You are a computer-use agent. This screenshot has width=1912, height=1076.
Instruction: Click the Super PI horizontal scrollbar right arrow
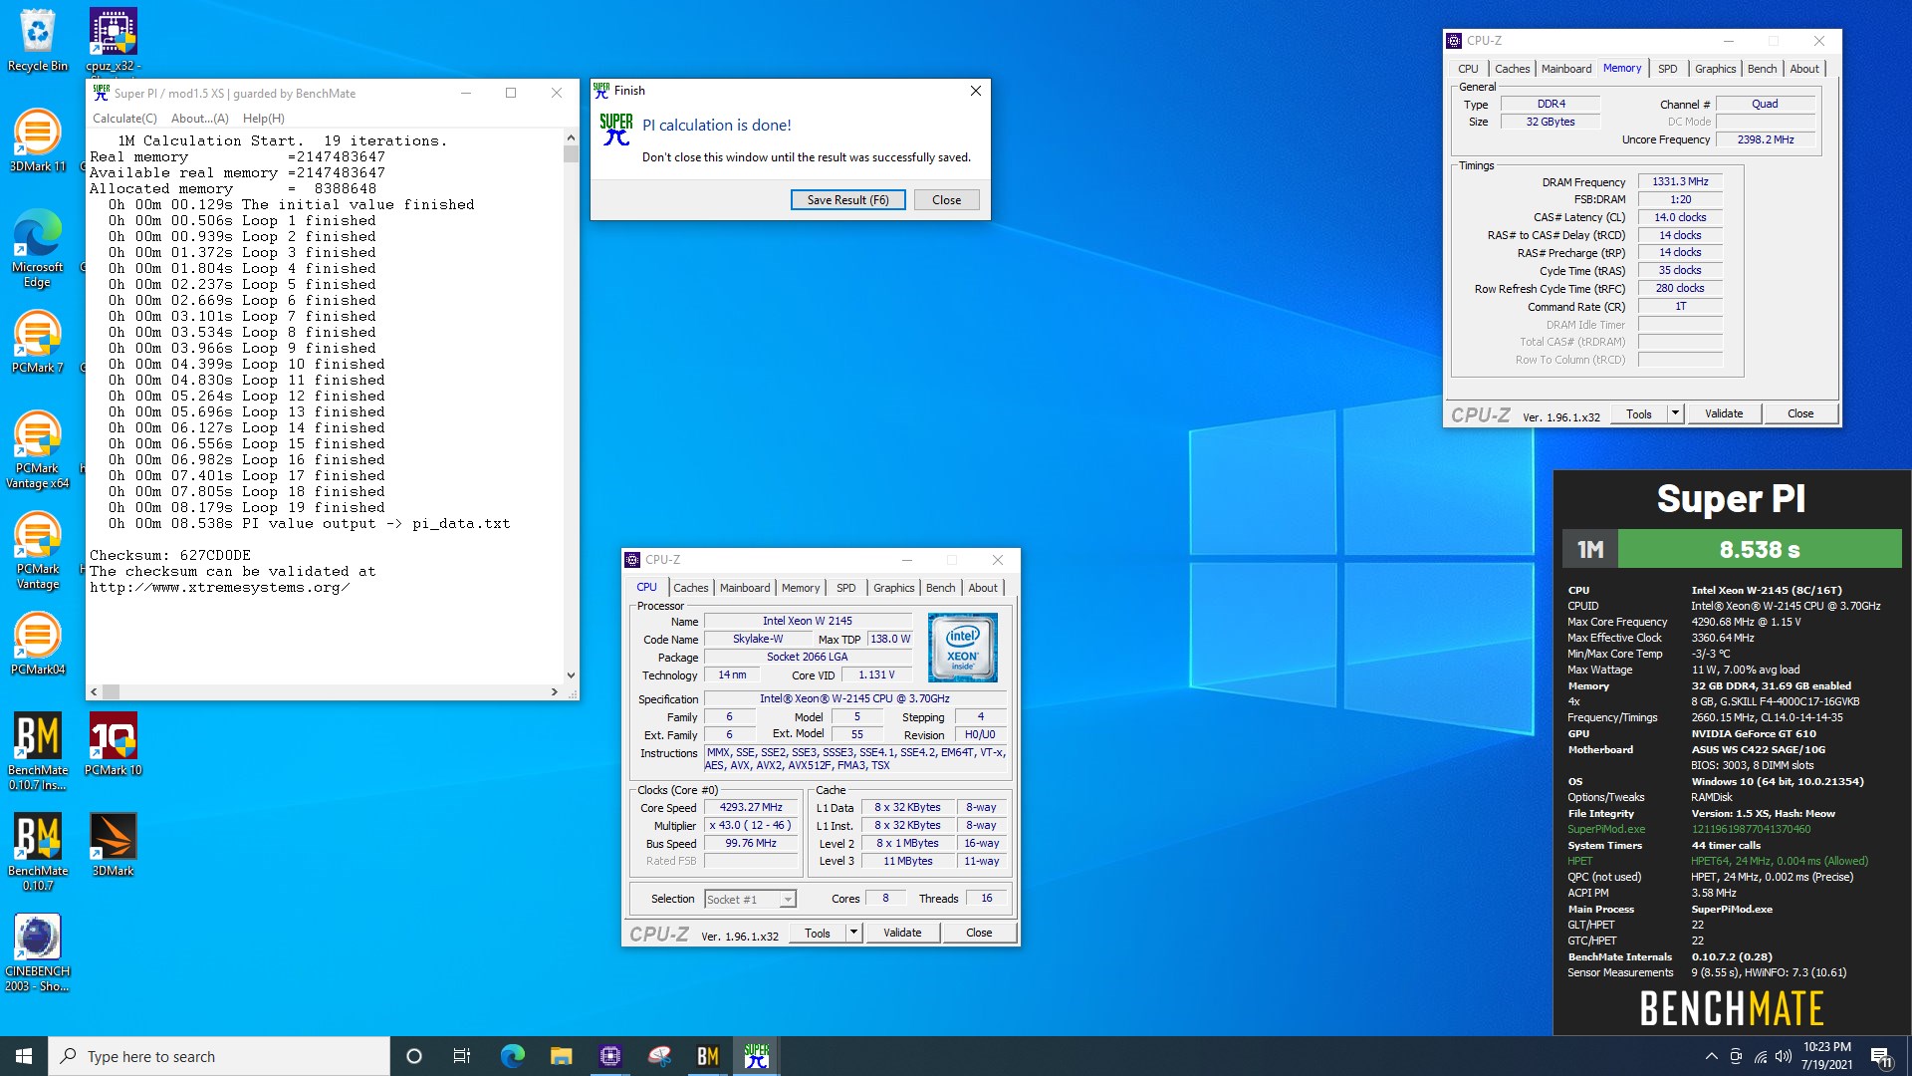[555, 691]
